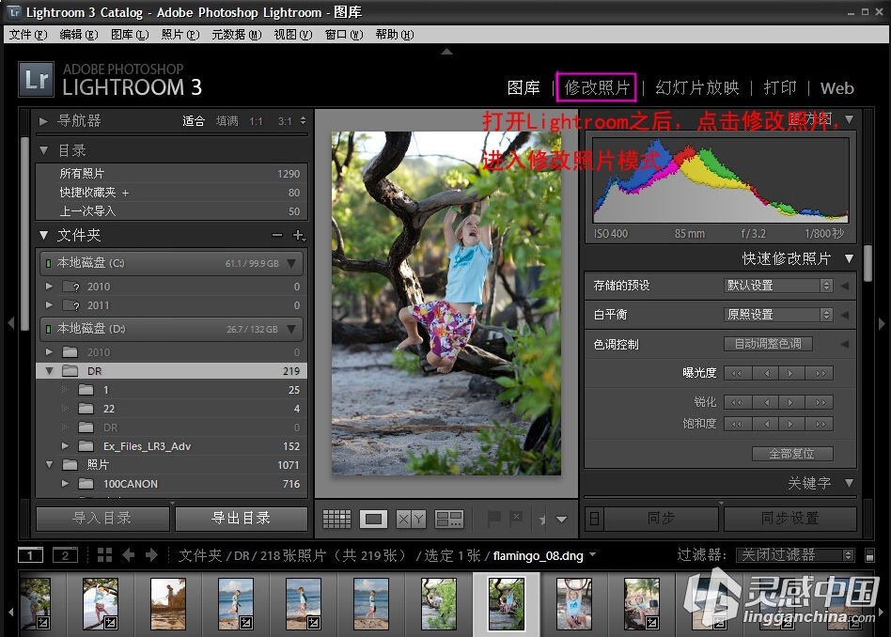Image resolution: width=891 pixels, height=637 pixels.
Task: Open grid shortcut icon in filmstrip bar
Action: 104,555
